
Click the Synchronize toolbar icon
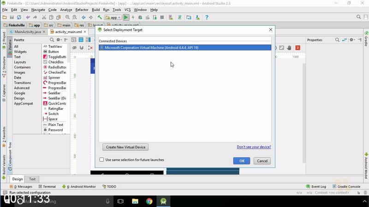coord(19,17)
